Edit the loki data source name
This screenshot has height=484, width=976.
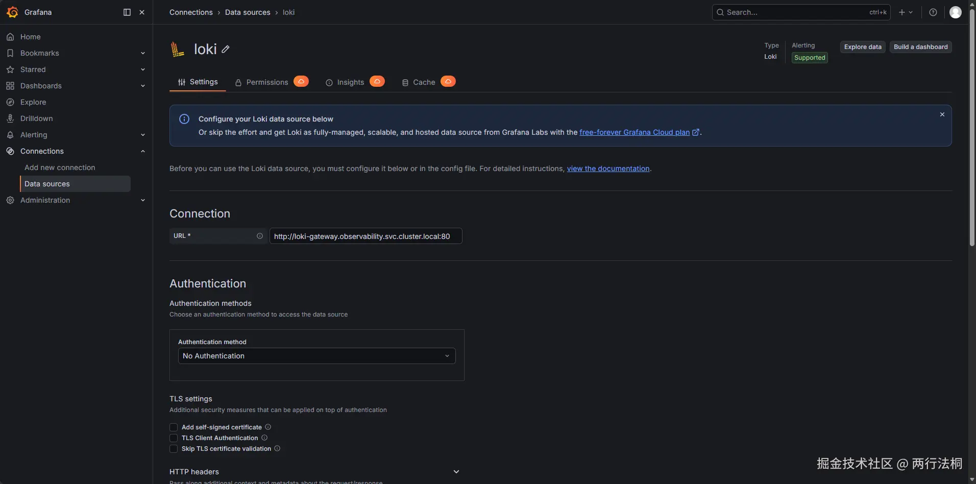(226, 49)
